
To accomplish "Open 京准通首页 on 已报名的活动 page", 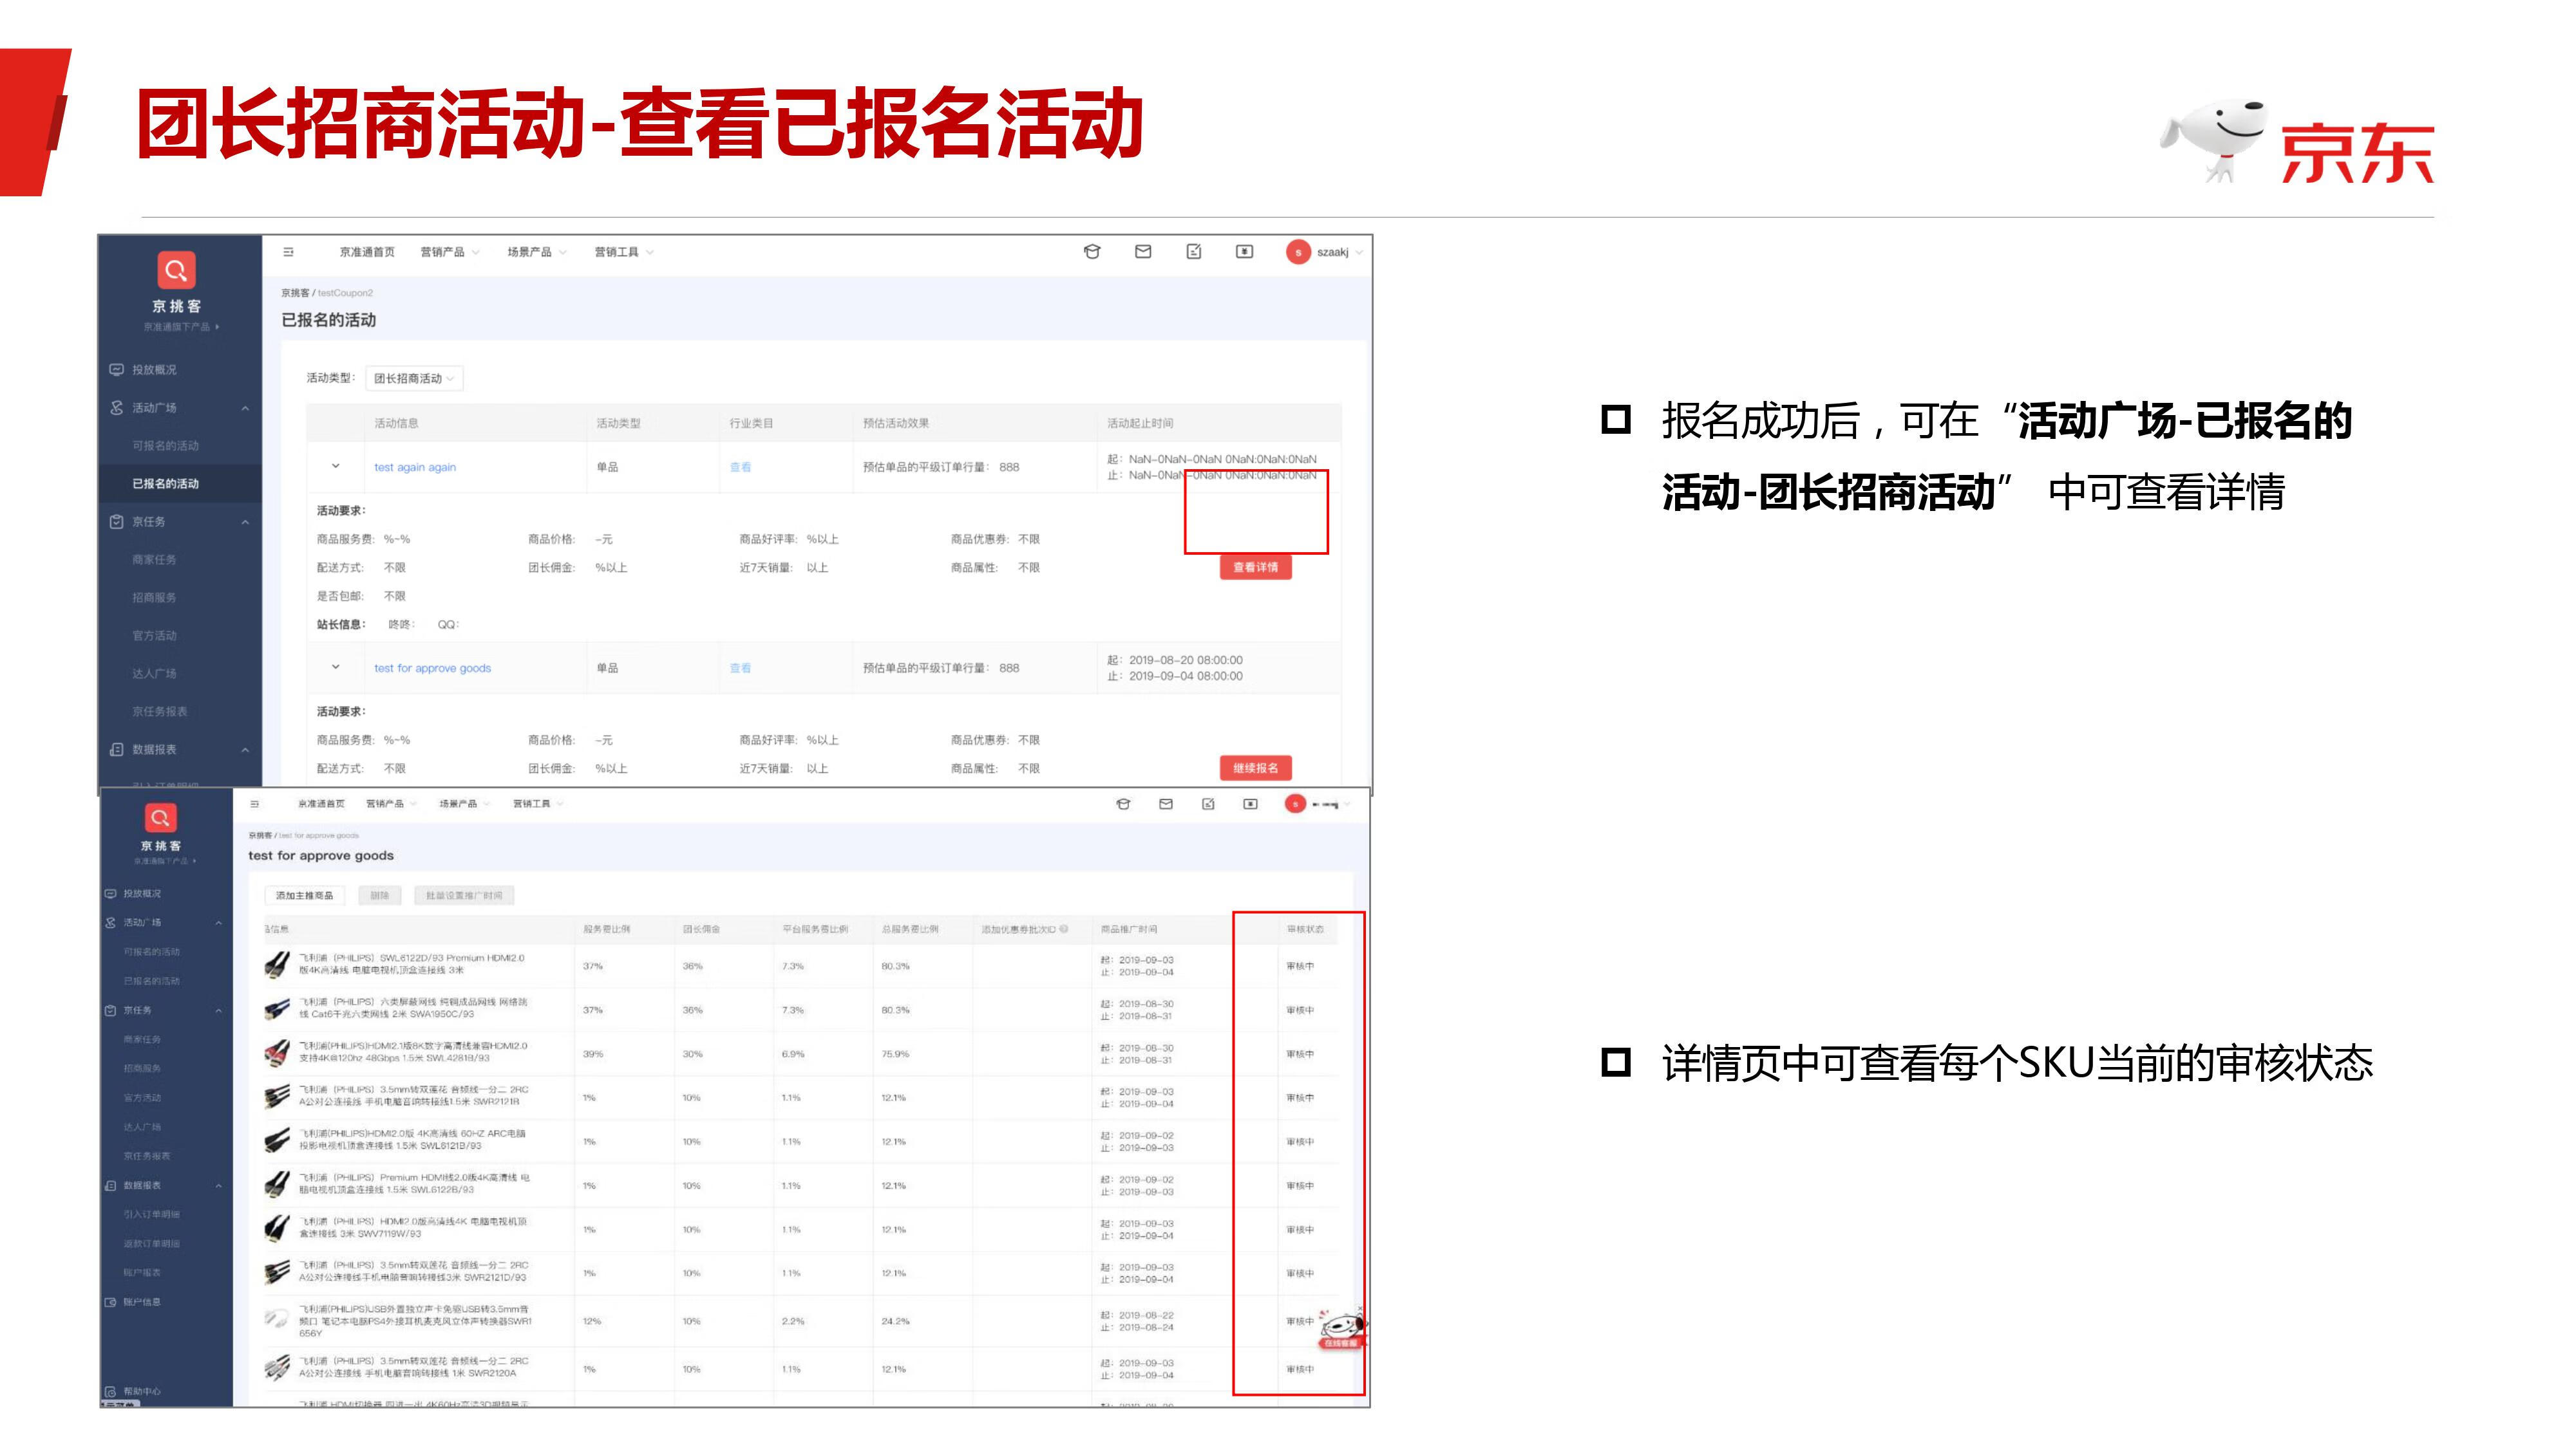I will [x=367, y=252].
